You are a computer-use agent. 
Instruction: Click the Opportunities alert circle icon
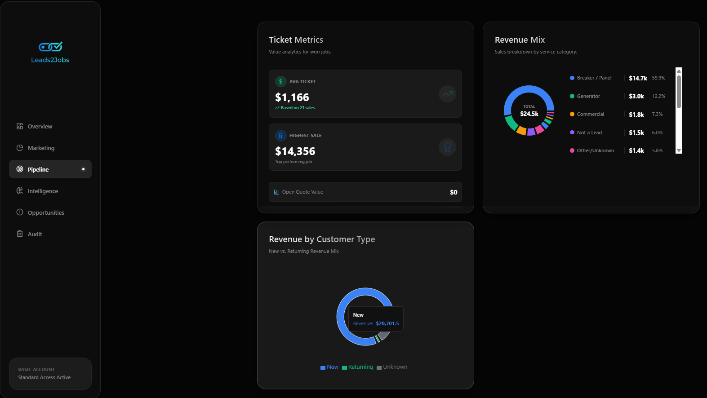[20, 212]
